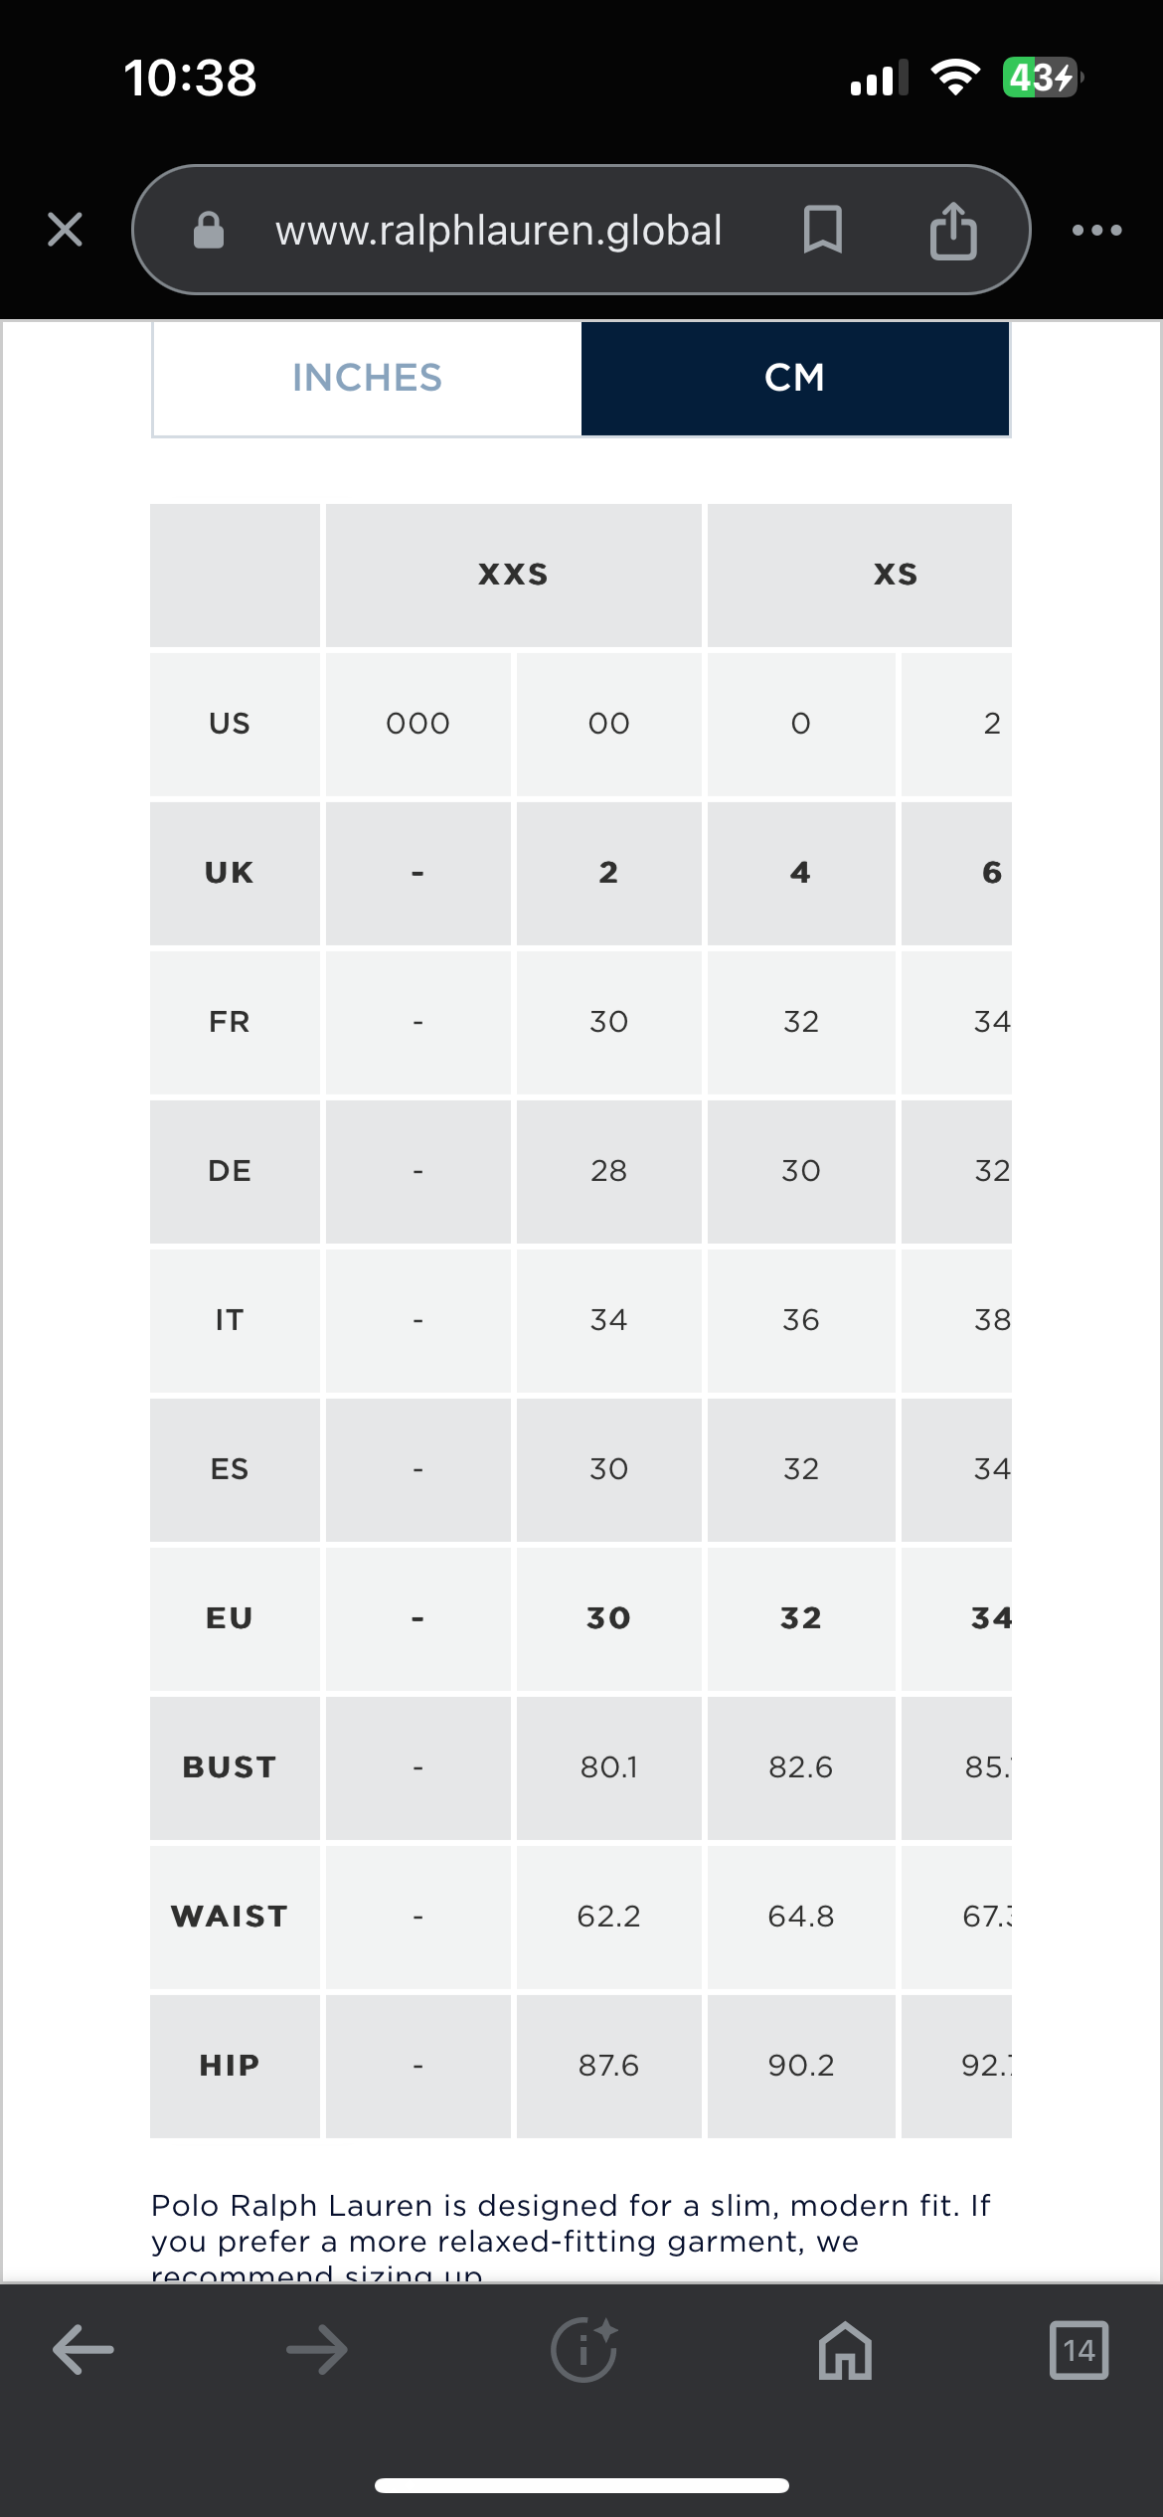The image size is (1163, 2517).
Task: Tap the battery indicator in status bar
Action: coord(1041,78)
